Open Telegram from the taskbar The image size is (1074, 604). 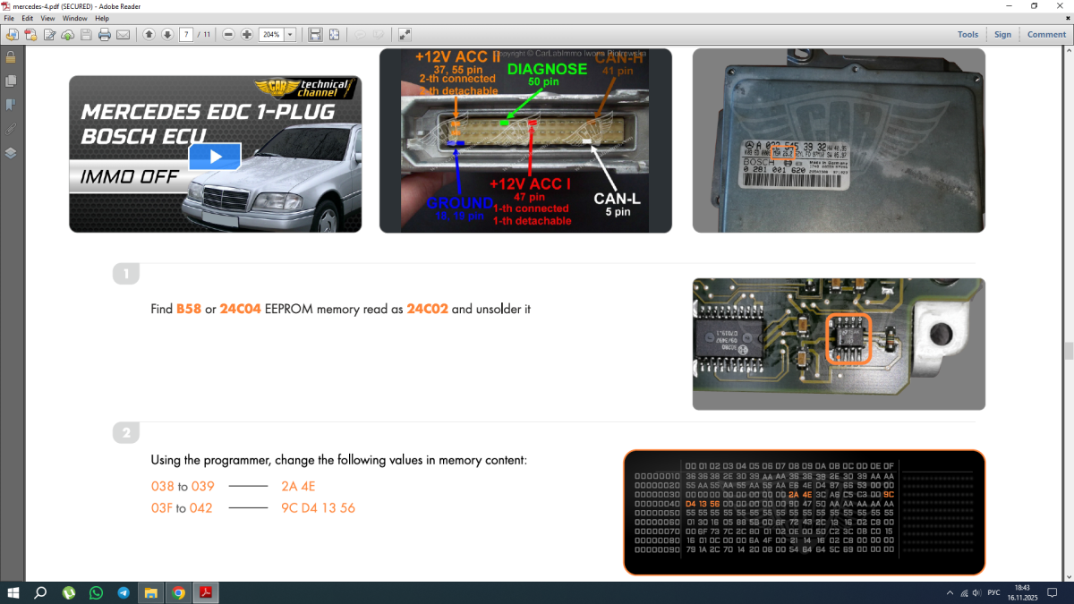pos(124,592)
